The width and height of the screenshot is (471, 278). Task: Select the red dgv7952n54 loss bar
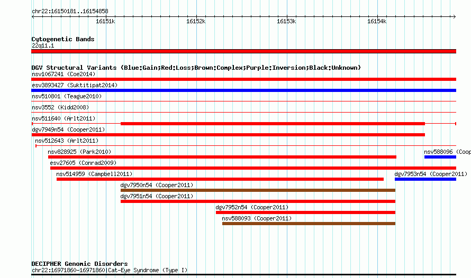(305, 212)
